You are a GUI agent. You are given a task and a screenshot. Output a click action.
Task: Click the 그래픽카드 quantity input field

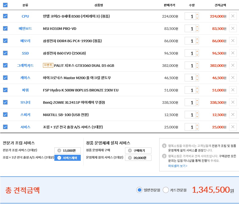pos(190,66)
